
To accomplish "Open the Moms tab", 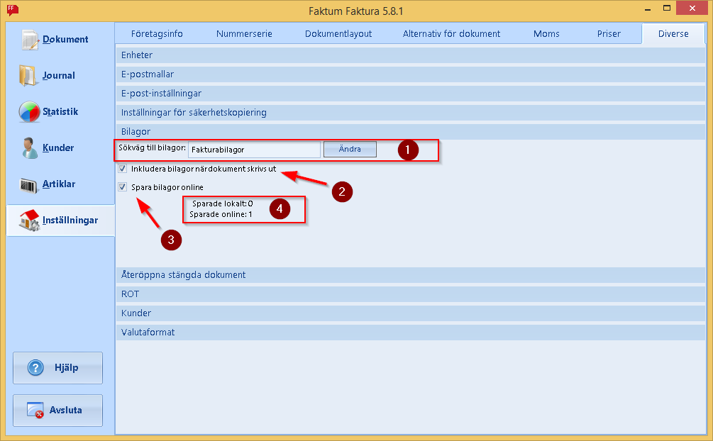I will (x=546, y=33).
